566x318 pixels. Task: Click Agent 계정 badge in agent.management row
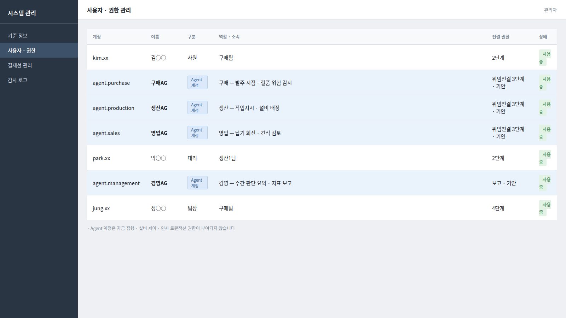coord(197,183)
